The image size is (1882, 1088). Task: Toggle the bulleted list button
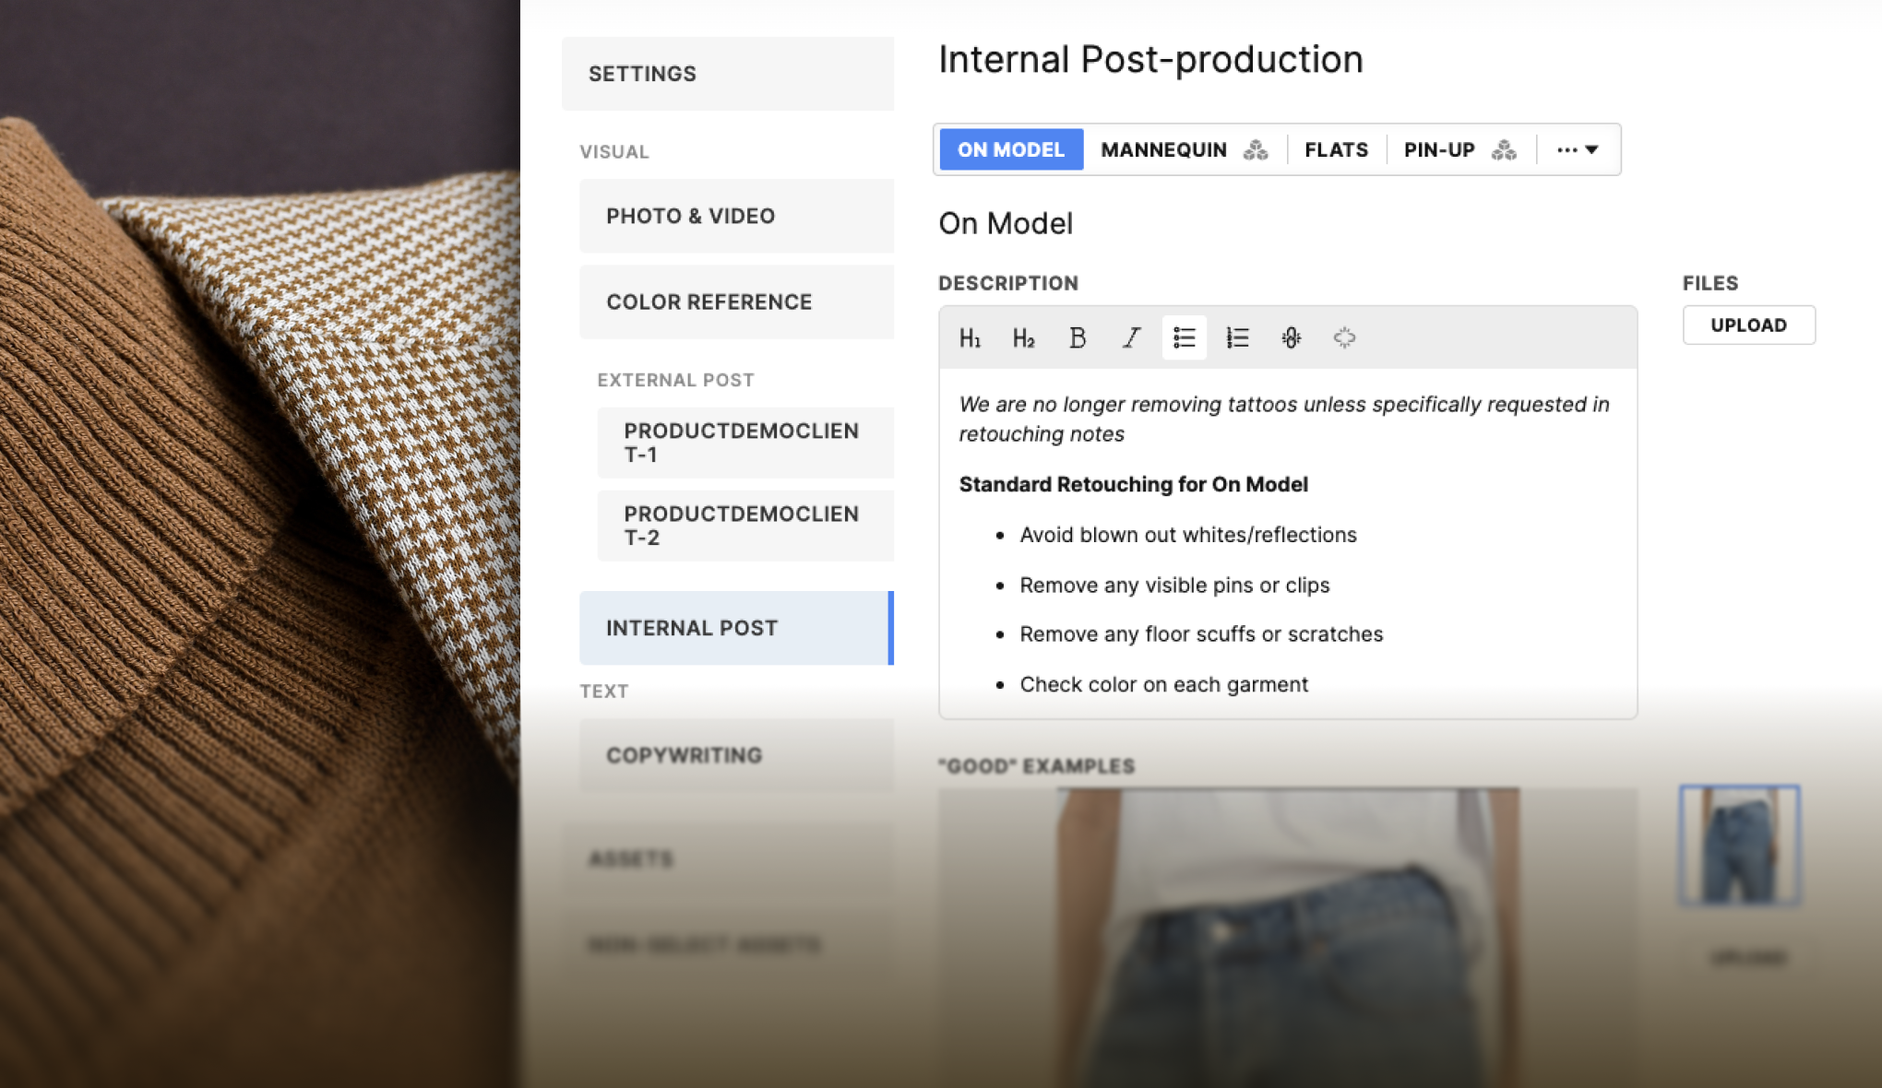[1185, 338]
